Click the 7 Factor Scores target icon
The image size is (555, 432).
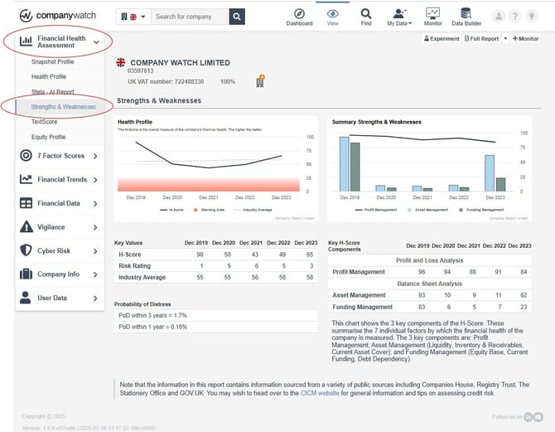(26, 155)
